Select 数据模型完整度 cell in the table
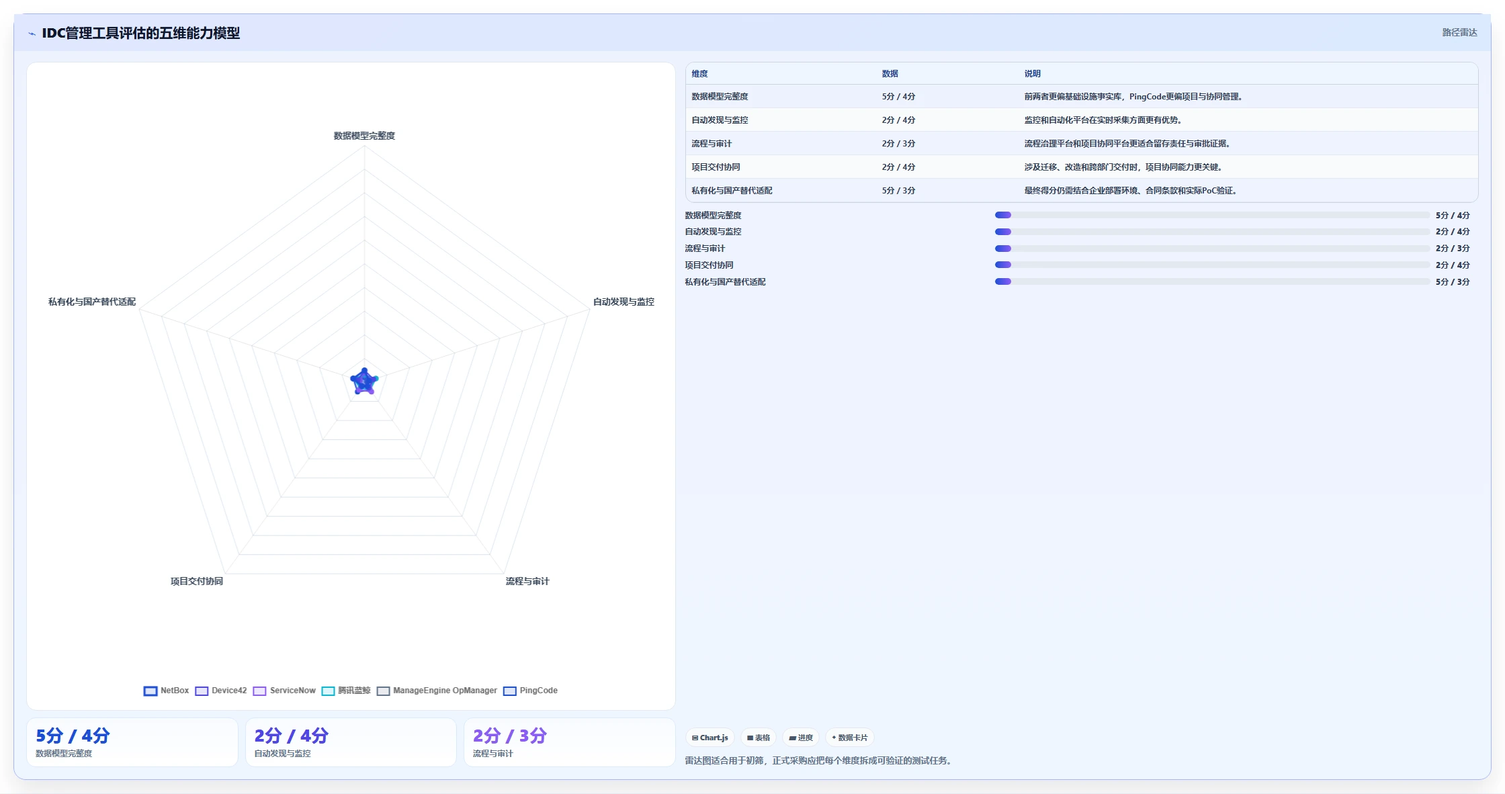 (x=720, y=97)
